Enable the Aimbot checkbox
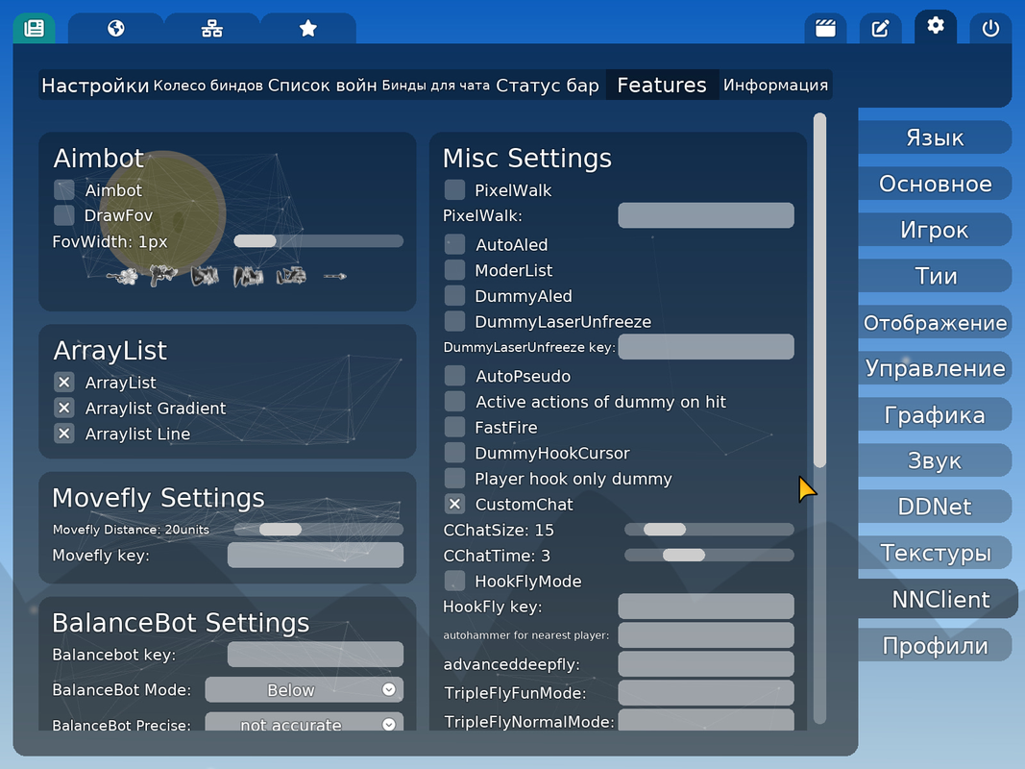This screenshot has height=769, width=1025. tap(64, 190)
